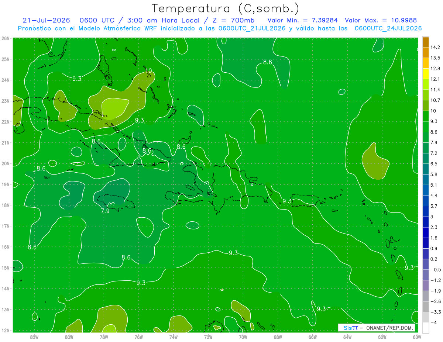
Task: Click the '5.1' colorbar label
Action: click(433, 185)
